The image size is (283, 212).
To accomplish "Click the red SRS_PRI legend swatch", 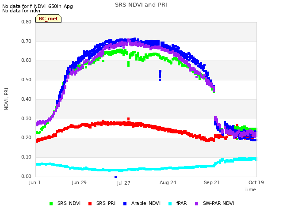I will pos(90,204).
